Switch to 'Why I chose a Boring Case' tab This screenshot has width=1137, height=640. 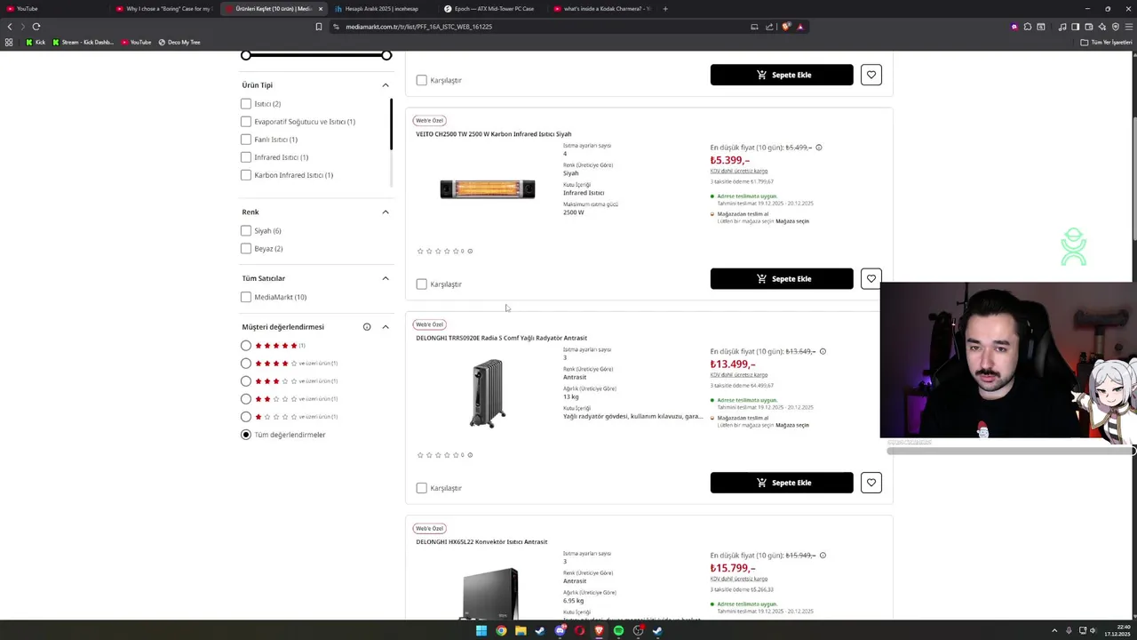(163, 9)
